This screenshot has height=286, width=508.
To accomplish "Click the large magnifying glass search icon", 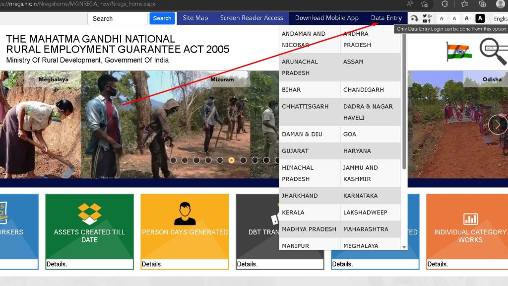I will [x=493, y=51].
